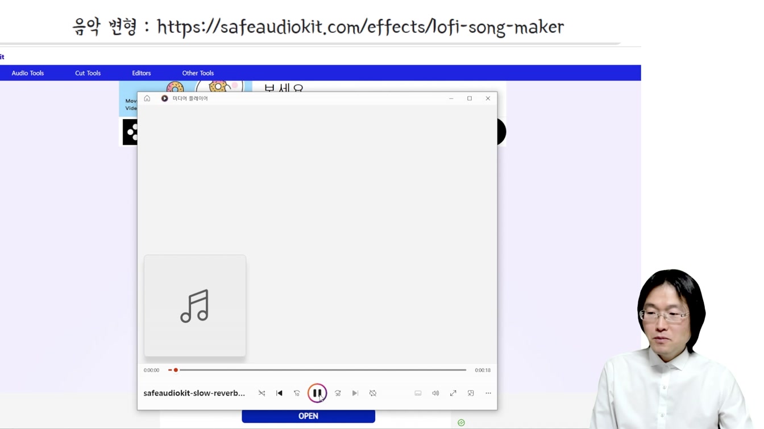Skip to the previous track
This screenshot has width=764, height=429.
pyautogui.click(x=279, y=393)
